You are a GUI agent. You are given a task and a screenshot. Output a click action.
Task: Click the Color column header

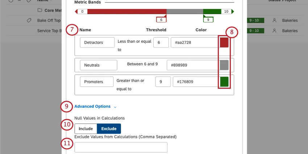coord(201,30)
